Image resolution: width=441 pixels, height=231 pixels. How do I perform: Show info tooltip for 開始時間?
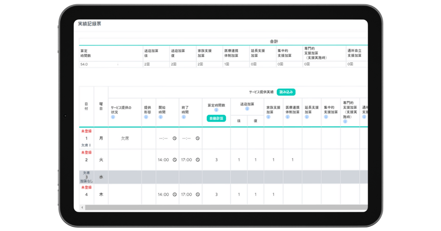point(161,117)
